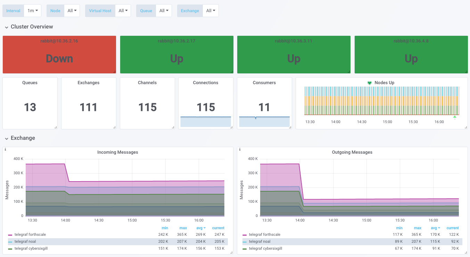
Task: Open the Interval 1m dropdown
Action: (x=33, y=11)
